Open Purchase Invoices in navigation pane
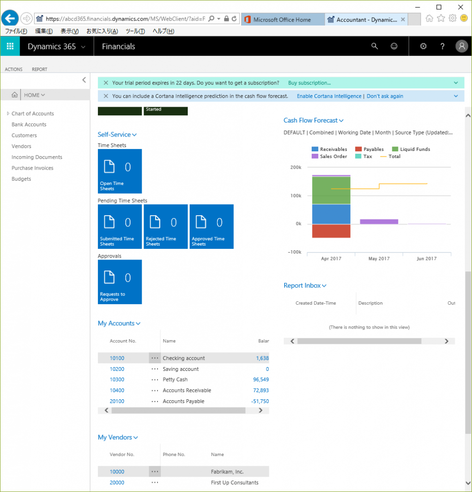Image resolution: width=472 pixels, height=492 pixels. [32, 168]
